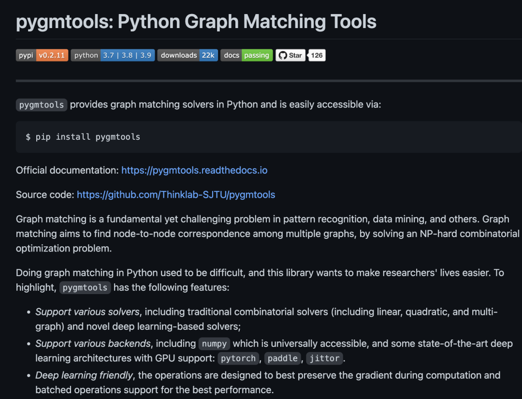Click the docs passing badge

246,55
